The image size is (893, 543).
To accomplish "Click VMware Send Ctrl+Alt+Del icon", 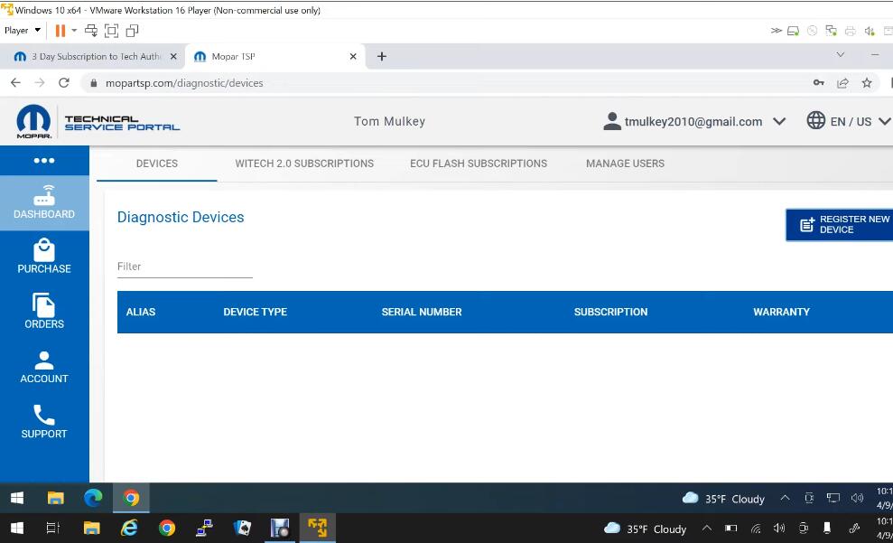I will pyautogui.click(x=91, y=31).
